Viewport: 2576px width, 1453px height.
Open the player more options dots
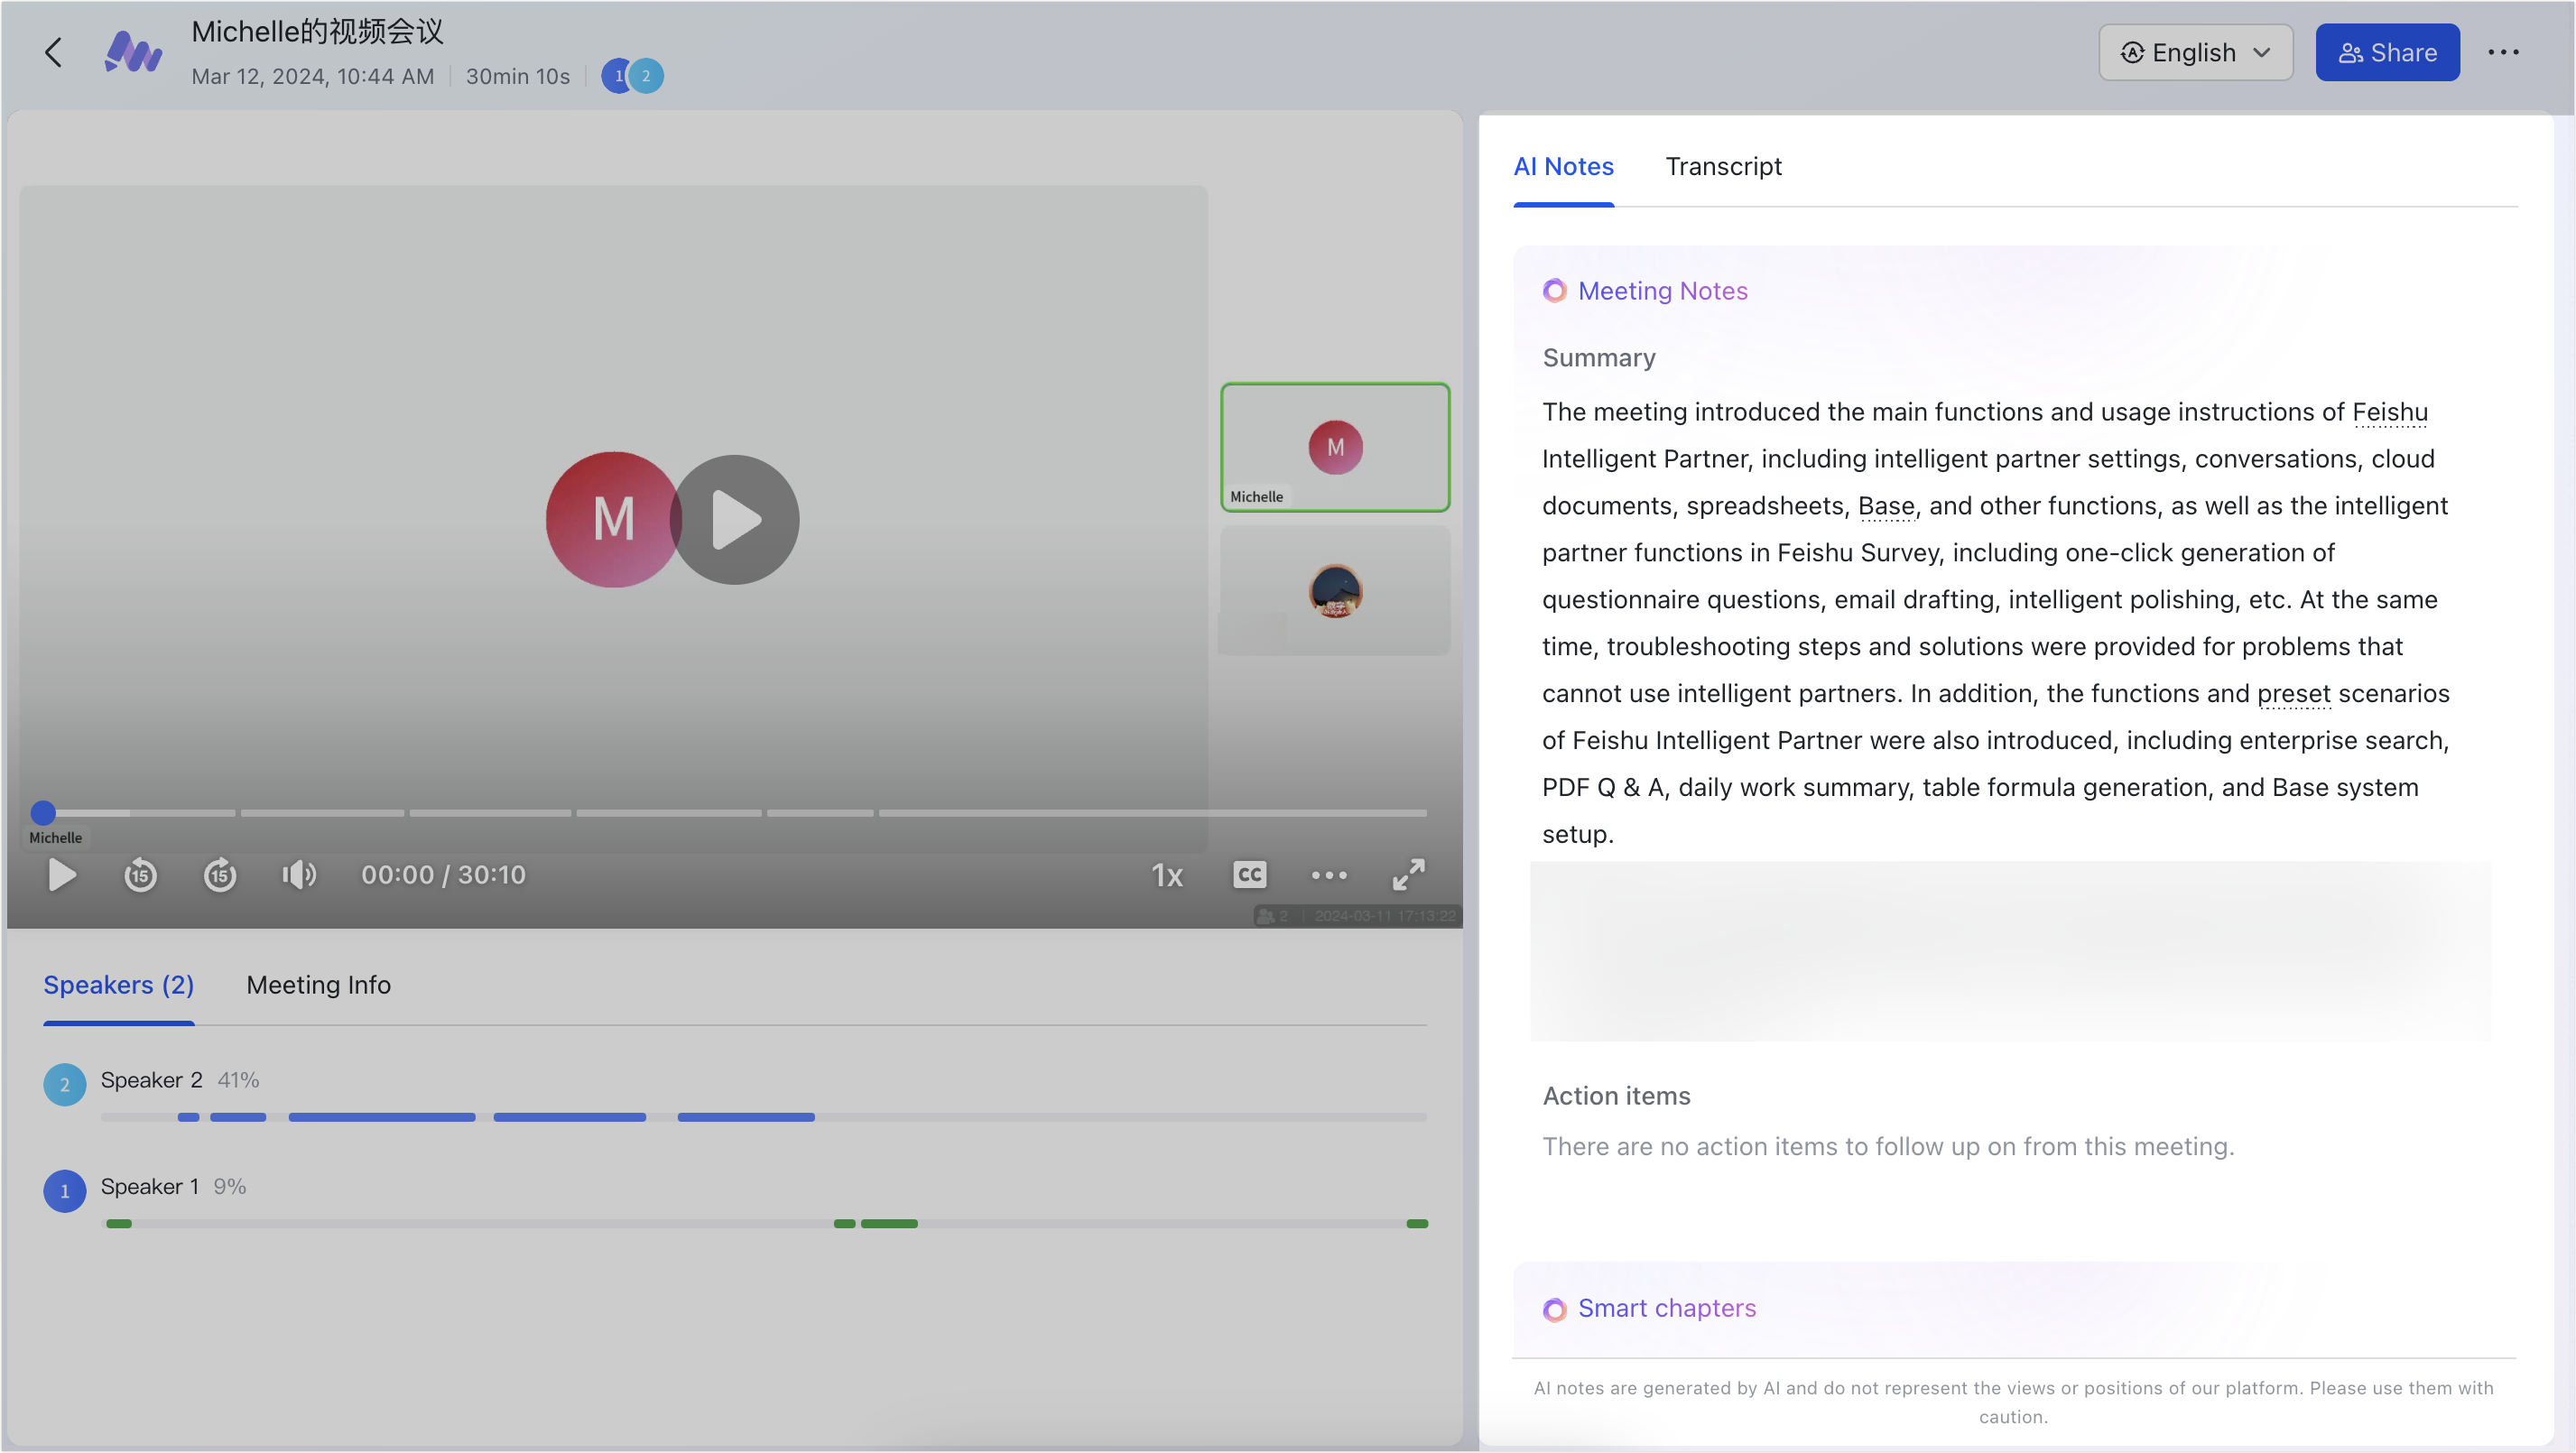[x=1329, y=876]
